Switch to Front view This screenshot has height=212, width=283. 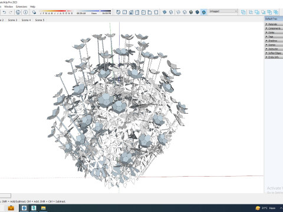(131, 12)
